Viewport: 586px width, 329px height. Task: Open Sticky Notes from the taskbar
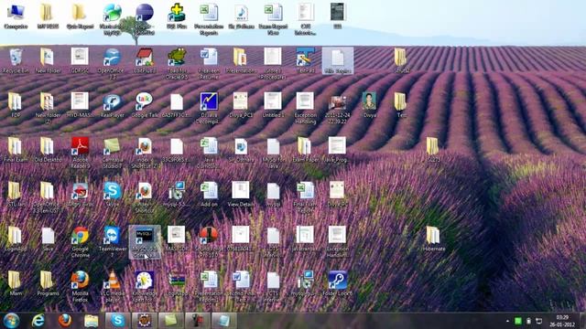(x=171, y=321)
